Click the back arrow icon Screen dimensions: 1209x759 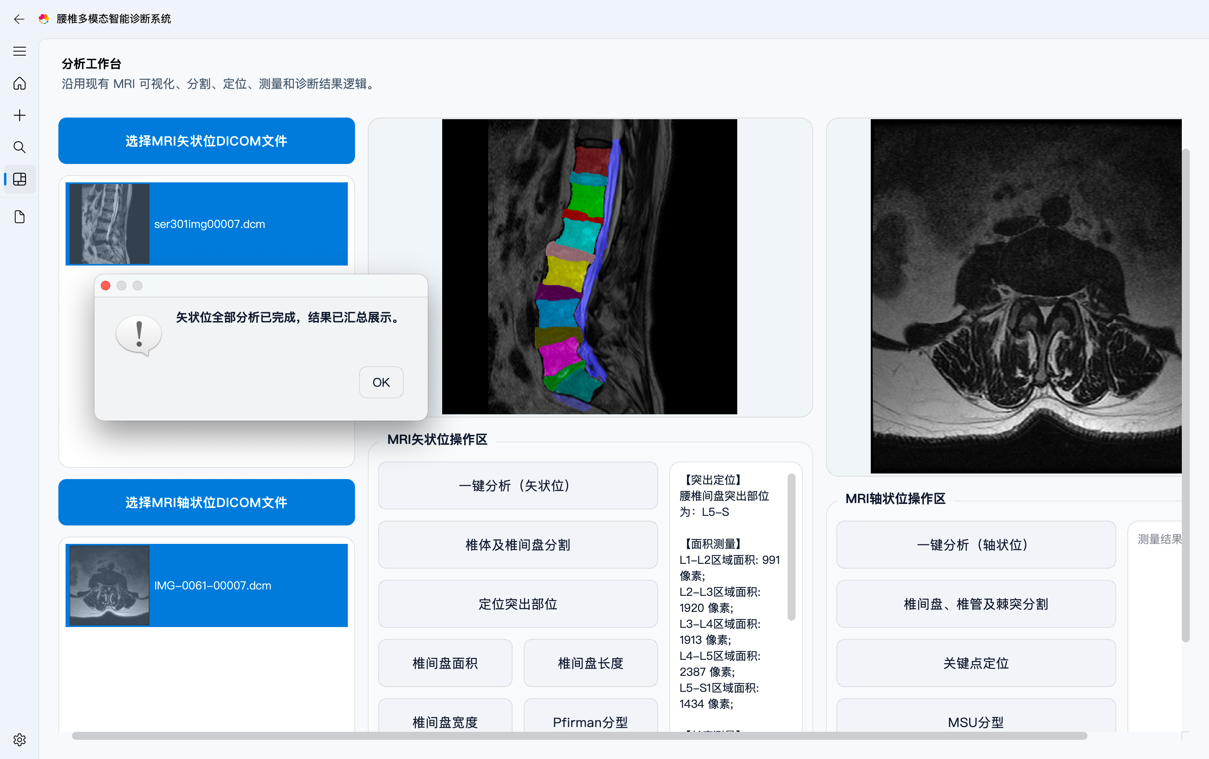19,19
